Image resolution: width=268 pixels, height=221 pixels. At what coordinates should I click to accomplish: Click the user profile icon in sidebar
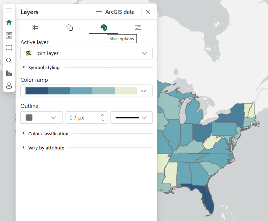tap(9, 86)
